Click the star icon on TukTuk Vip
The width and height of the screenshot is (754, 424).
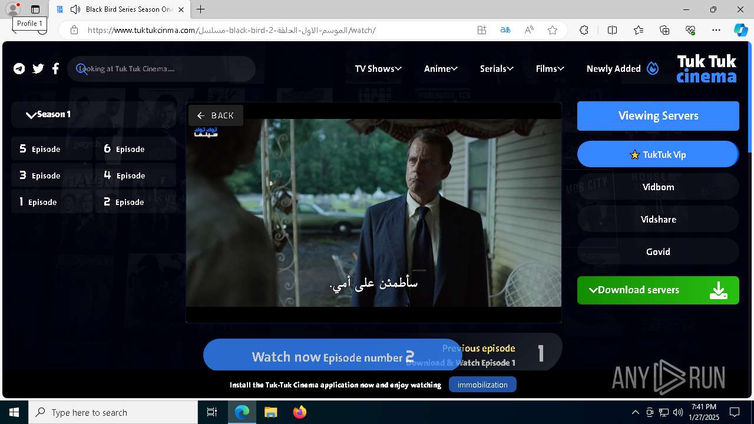click(x=634, y=155)
